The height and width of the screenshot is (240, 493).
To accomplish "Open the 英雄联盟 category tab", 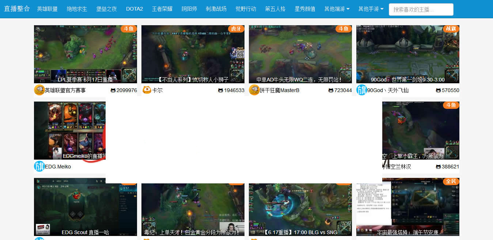I will pyautogui.click(x=47, y=9).
